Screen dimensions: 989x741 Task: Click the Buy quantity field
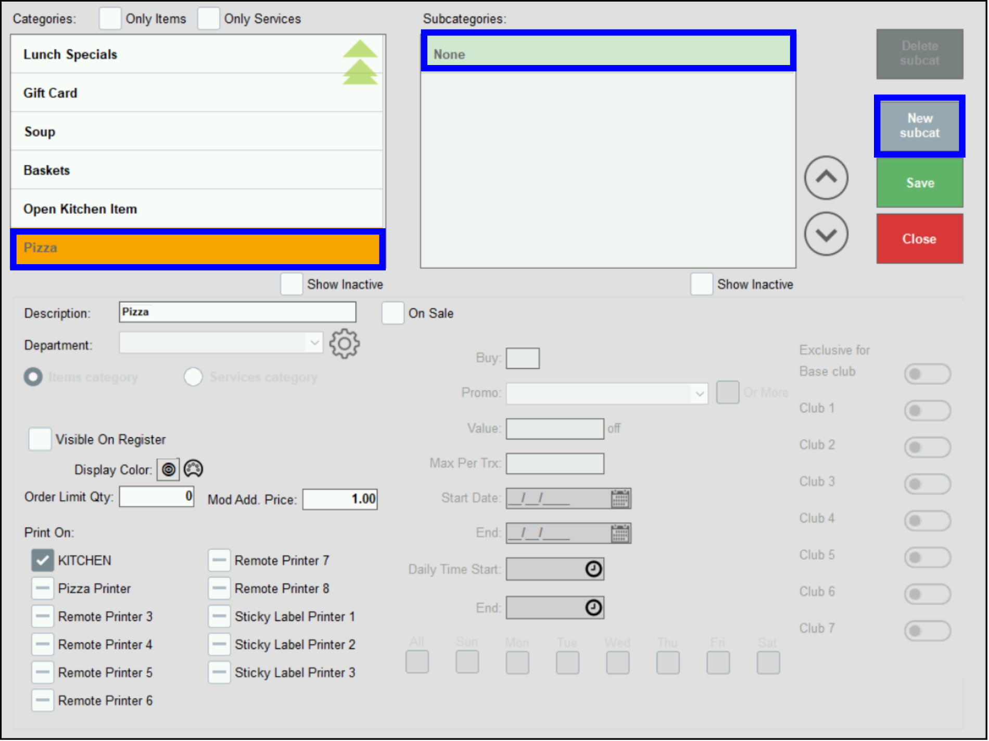524,359
